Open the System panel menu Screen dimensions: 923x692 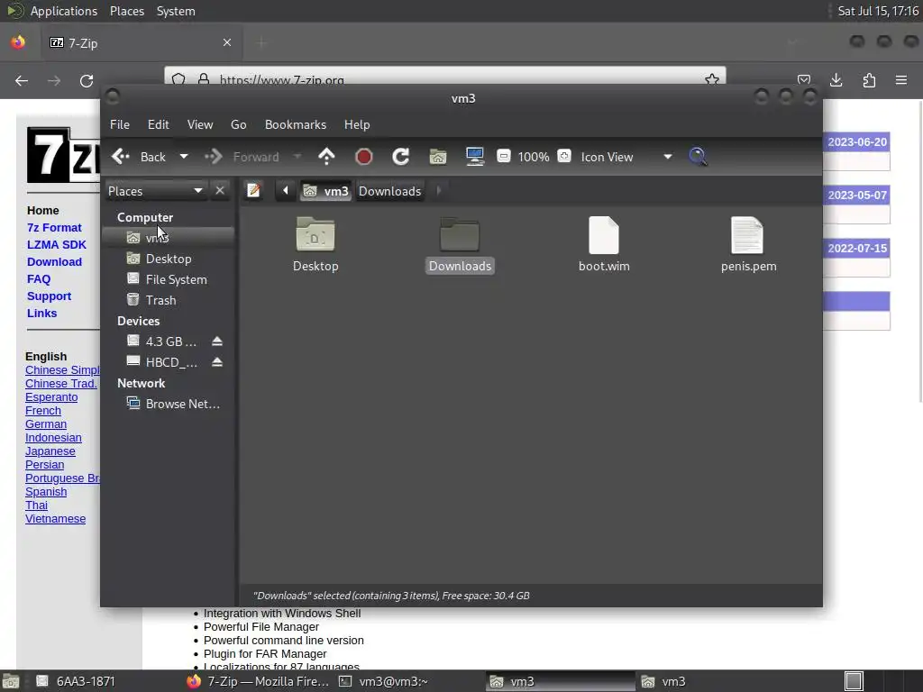[x=176, y=11]
